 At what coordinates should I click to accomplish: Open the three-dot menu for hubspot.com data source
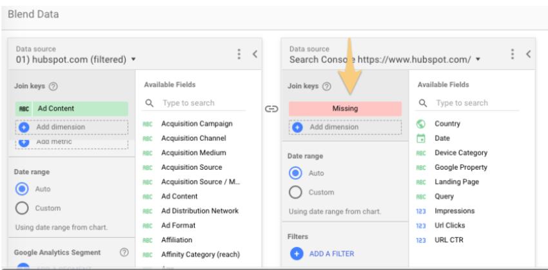pos(239,54)
